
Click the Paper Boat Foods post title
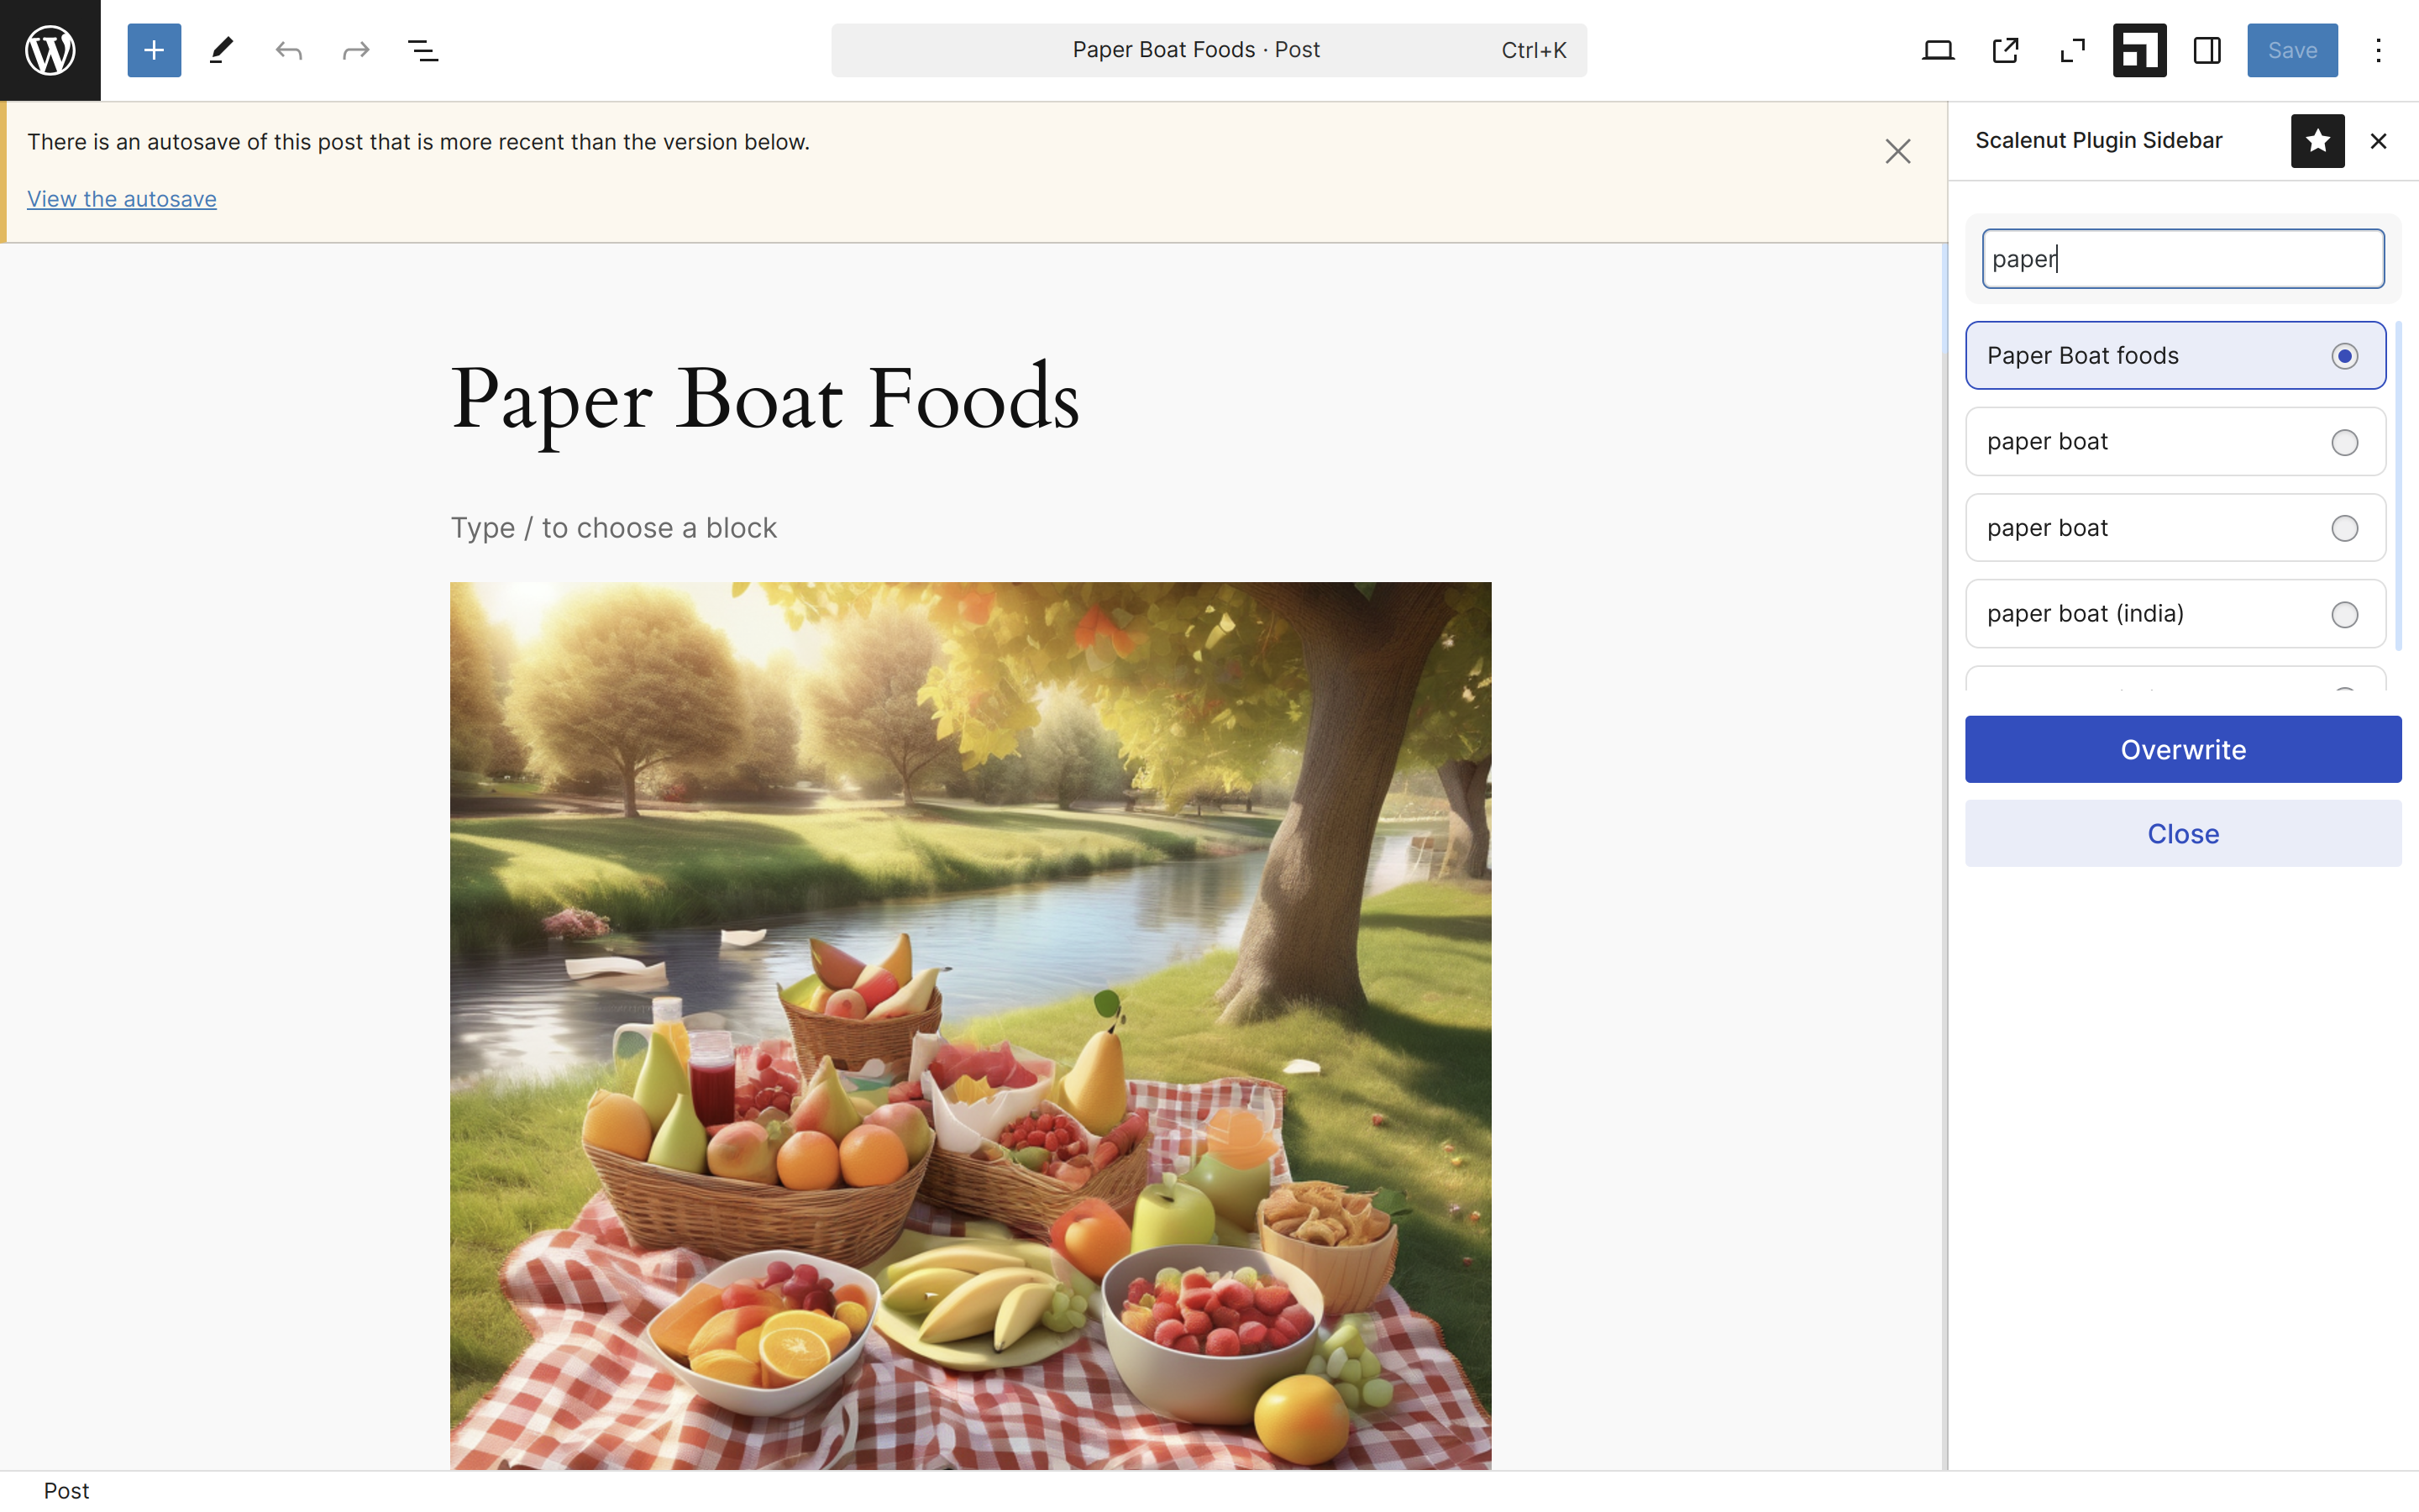pos(764,399)
